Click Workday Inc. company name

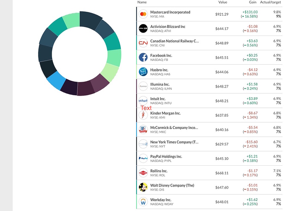tap(161, 200)
